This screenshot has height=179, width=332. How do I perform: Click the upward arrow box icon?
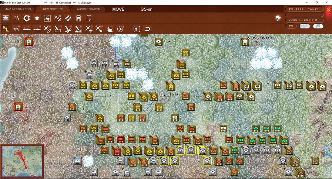136,29
